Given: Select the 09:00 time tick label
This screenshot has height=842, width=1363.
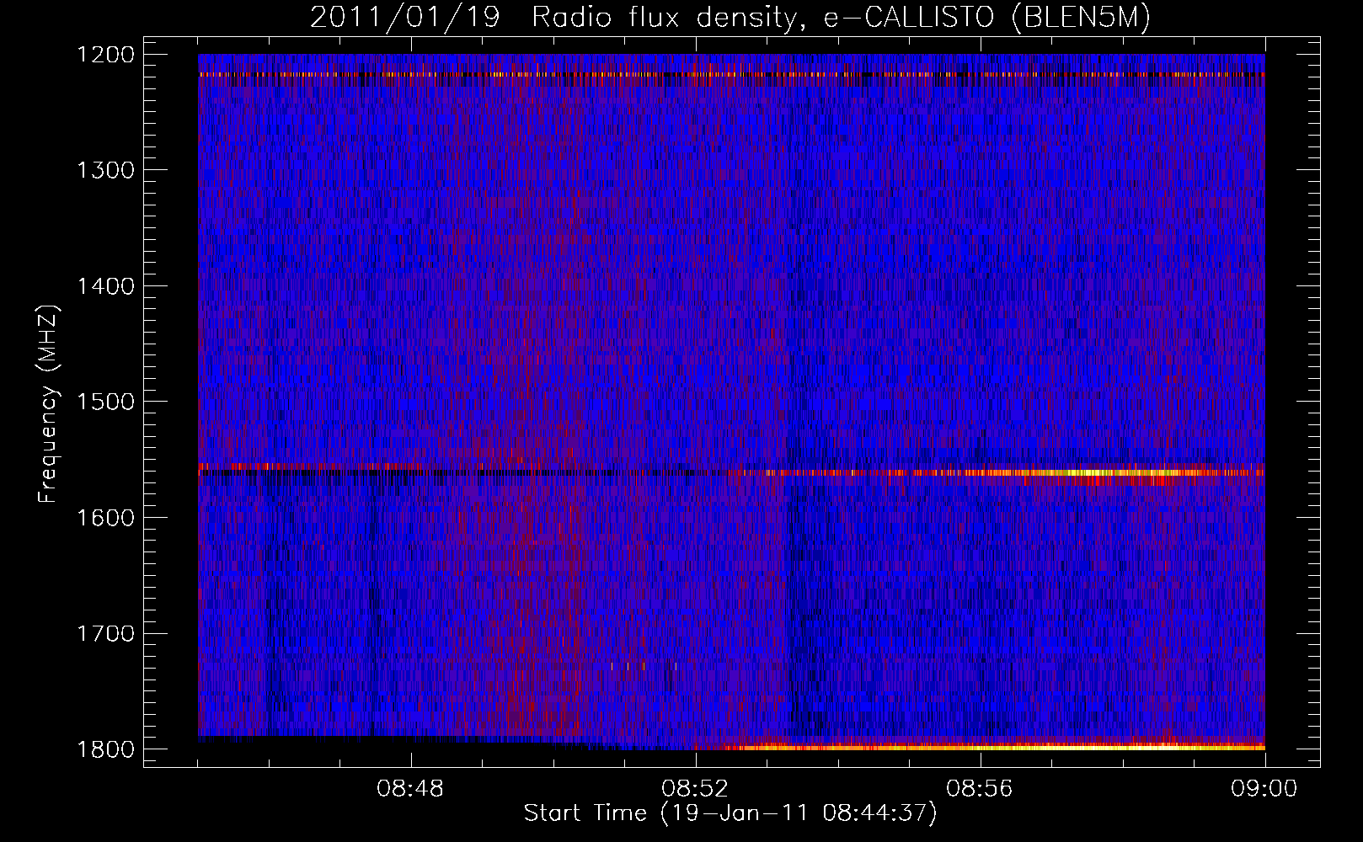Looking at the screenshot, I should pos(1264,789).
